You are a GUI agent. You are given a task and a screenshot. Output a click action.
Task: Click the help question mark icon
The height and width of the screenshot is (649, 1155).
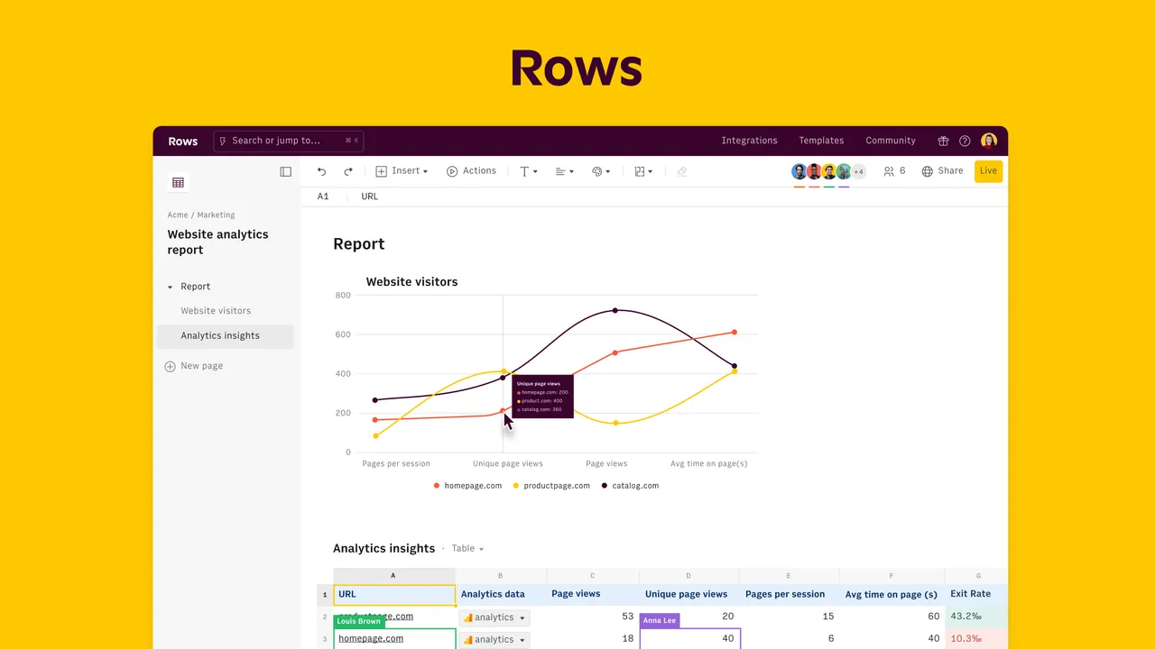coord(965,141)
